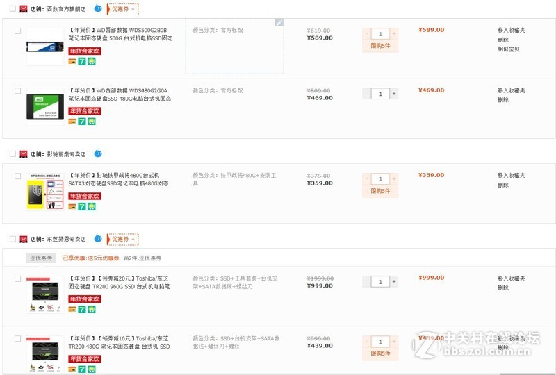This screenshot has height=375, width=556.
Task: Click green shield icon under 影驰铁甲战将 item
Action: [x=92, y=207]
